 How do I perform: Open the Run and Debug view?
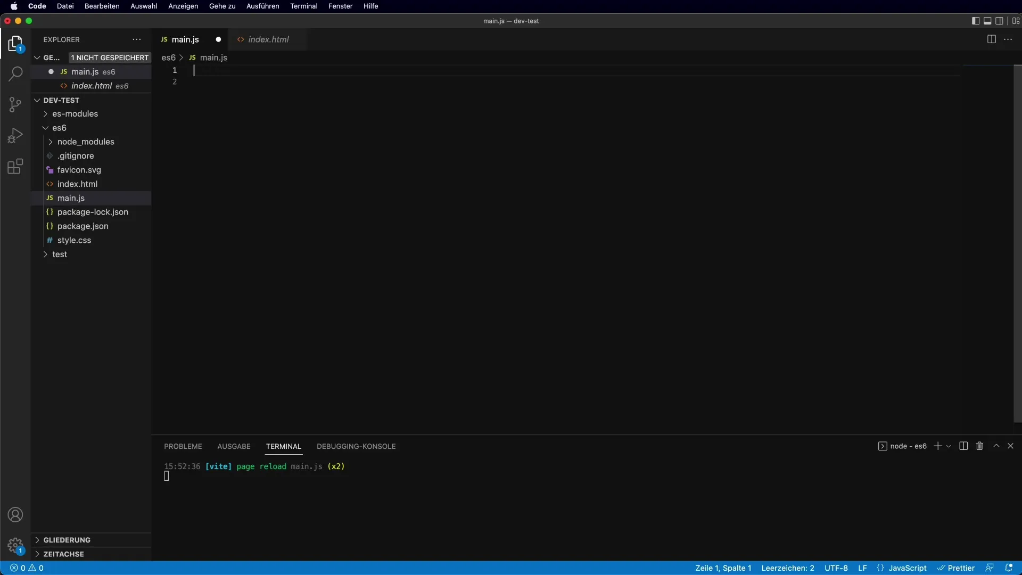click(15, 135)
